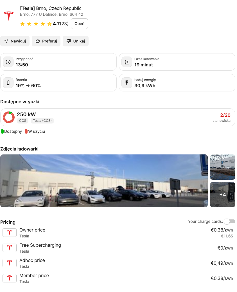Open the main charger photo
Image resolution: width=237 pixels, height=292 pixels.
click(x=104, y=181)
